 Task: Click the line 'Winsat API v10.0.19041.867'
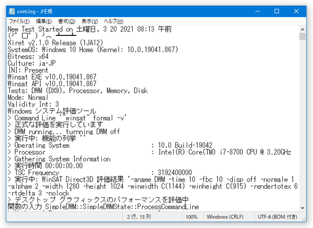coord(52,84)
